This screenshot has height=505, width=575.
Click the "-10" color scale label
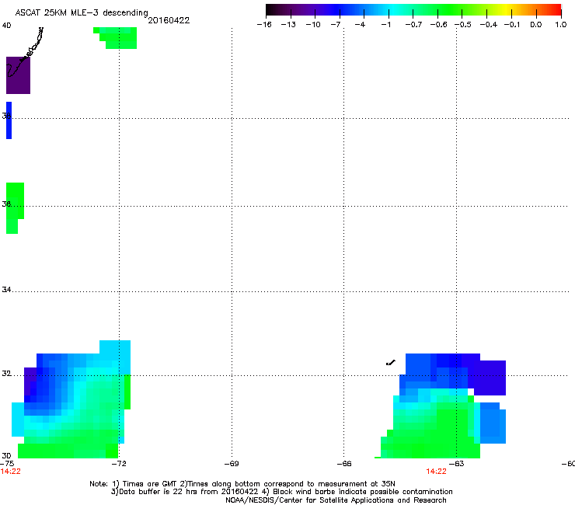313,25
